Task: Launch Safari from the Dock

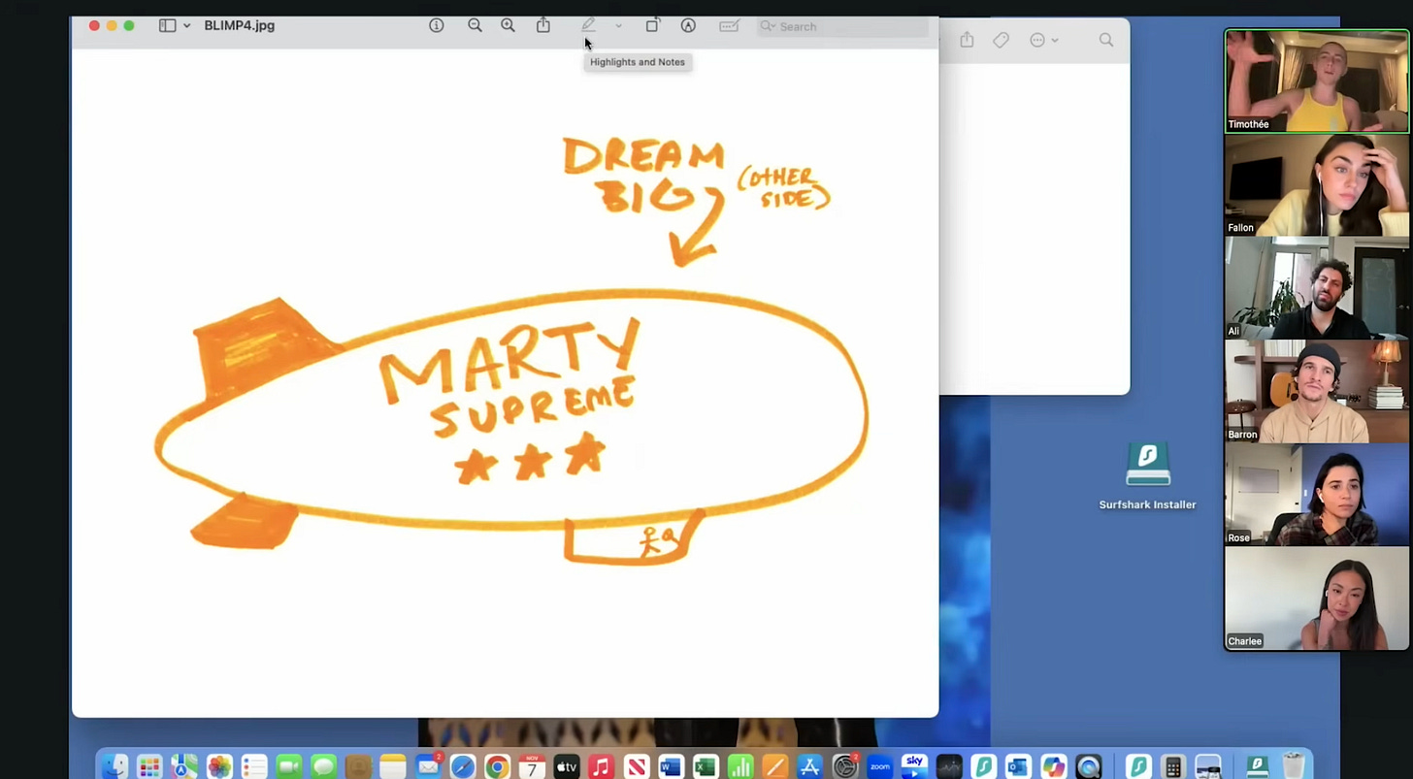Action: 463,766
